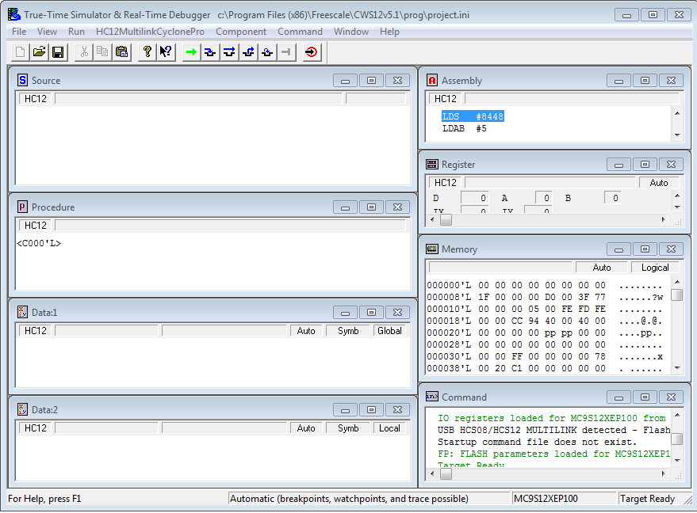The image size is (697, 513).
Task: Click the Target Ready status text
Action: [x=647, y=499]
